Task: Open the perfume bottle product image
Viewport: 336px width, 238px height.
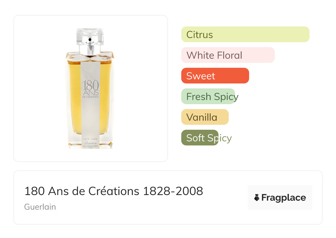Action: pos(90,88)
